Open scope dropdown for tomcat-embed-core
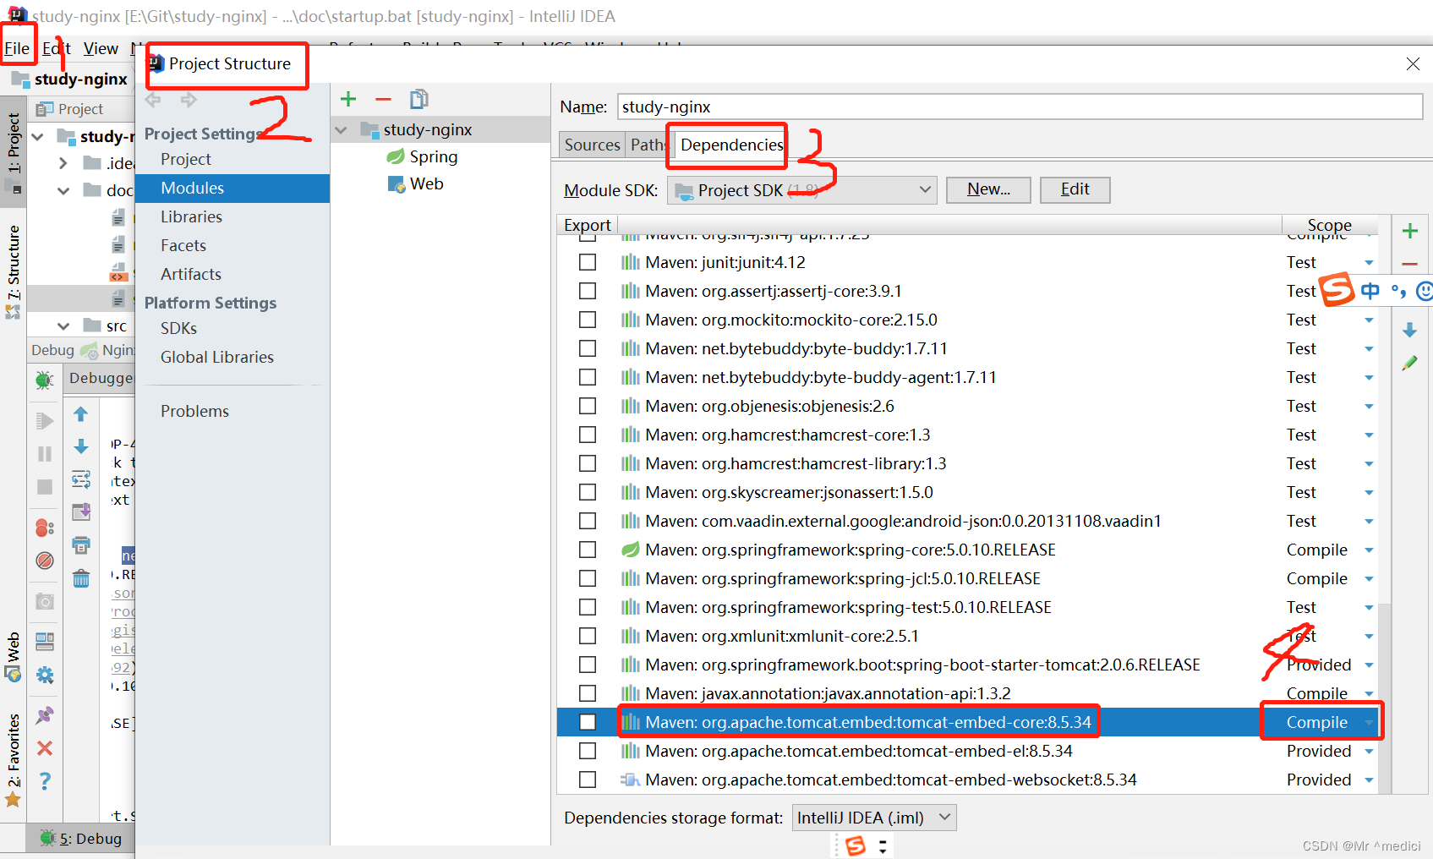Image resolution: width=1433 pixels, height=859 pixels. coord(1369,722)
